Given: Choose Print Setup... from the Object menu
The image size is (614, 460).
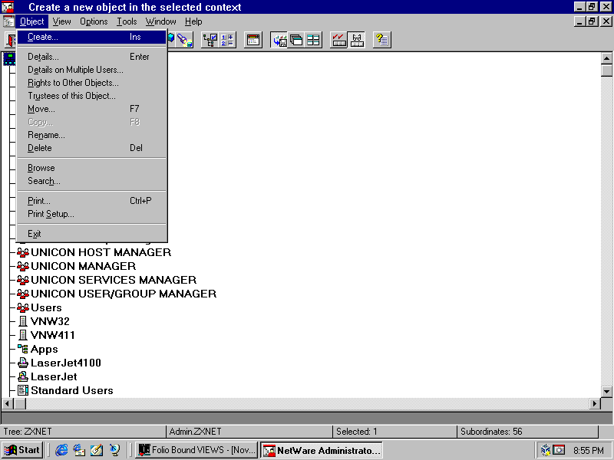Looking at the screenshot, I should pos(92,214).
